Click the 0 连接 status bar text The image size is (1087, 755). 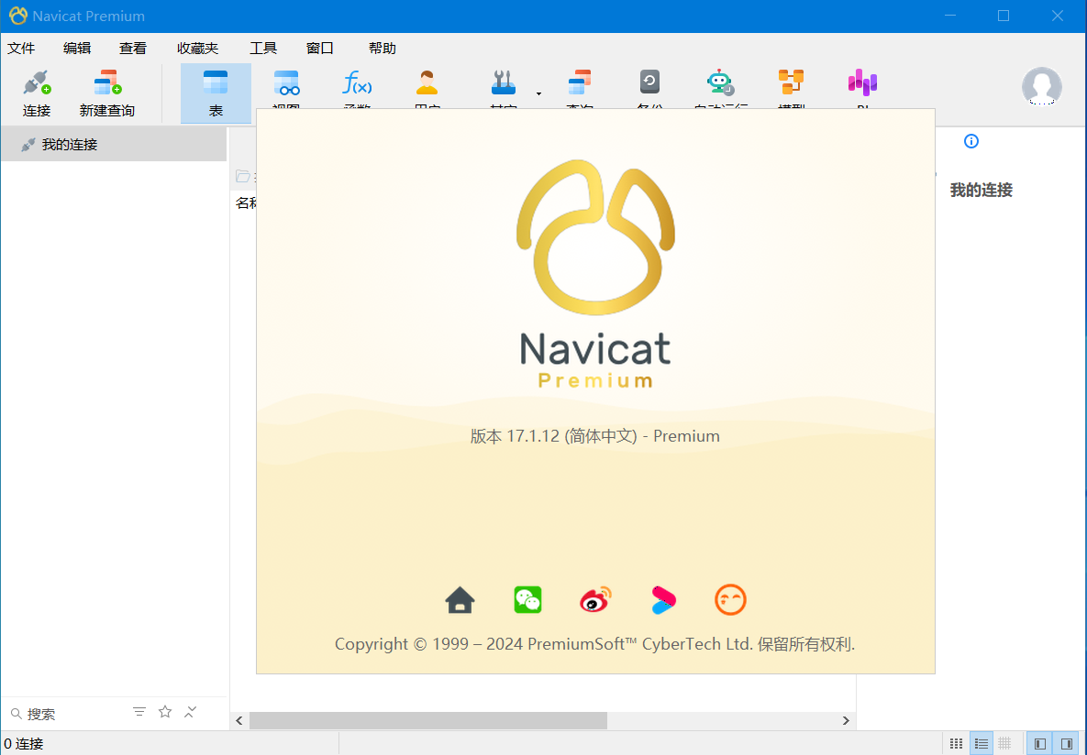(x=24, y=744)
